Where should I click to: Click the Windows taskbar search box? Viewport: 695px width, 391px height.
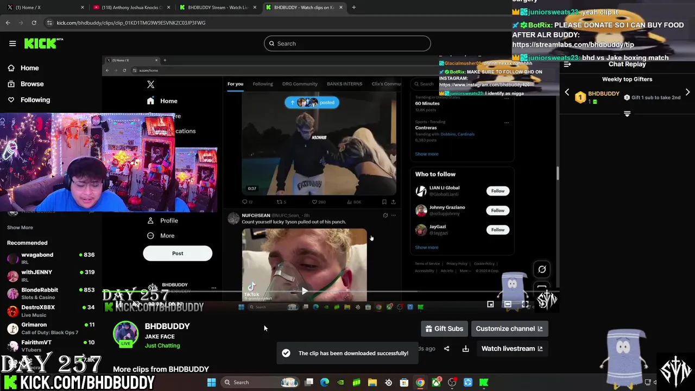tap(260, 382)
